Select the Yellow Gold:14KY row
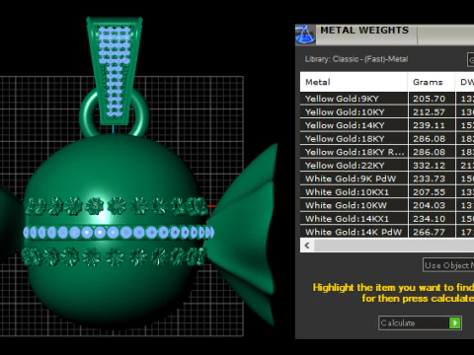The width and height of the screenshot is (474, 355). click(x=387, y=125)
